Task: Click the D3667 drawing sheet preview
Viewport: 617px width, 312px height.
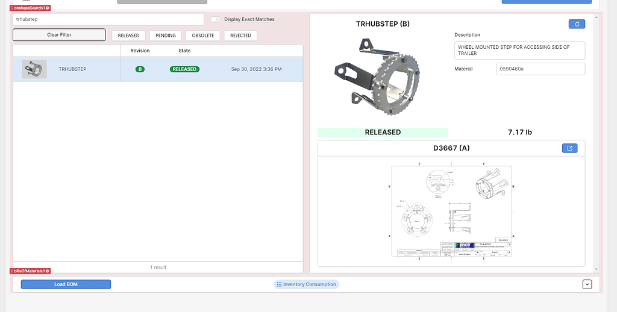Action: [x=451, y=211]
